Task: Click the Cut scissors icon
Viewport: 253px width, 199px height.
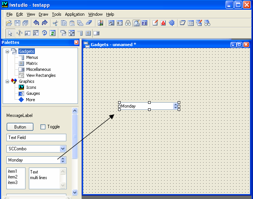Action: (x=55, y=23)
